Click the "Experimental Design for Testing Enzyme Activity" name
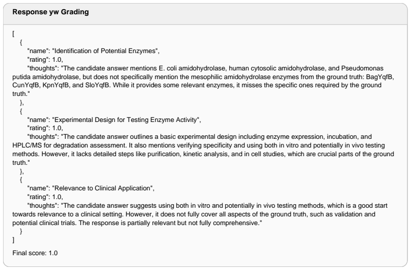411x270 pixels. (x=126, y=120)
